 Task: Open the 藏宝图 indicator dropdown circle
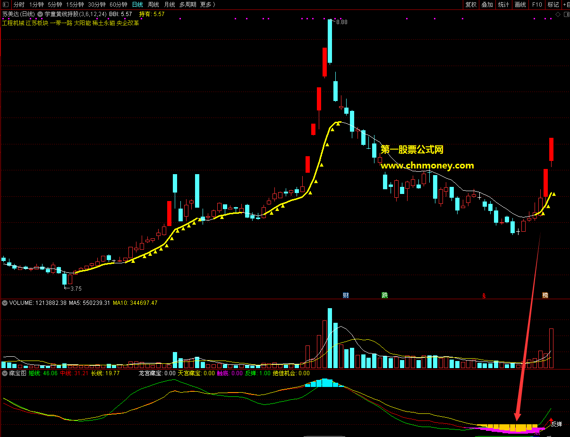[x=5, y=373]
